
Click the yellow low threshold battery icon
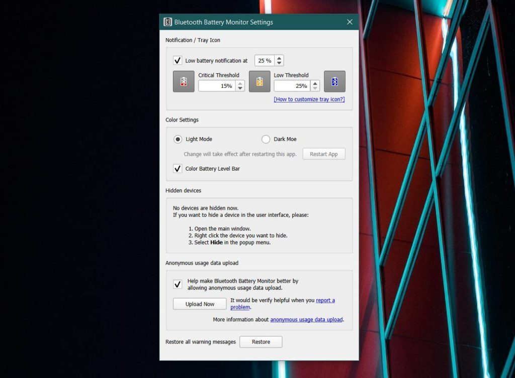[x=260, y=81]
